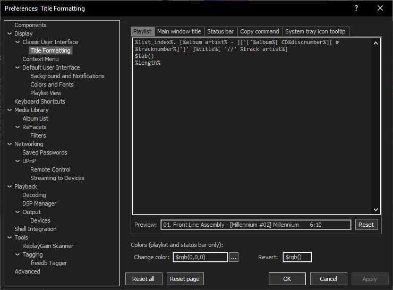Collapse the Tagging tree node
Image resolution: width=393 pixels, height=290 pixels.
tap(18, 254)
